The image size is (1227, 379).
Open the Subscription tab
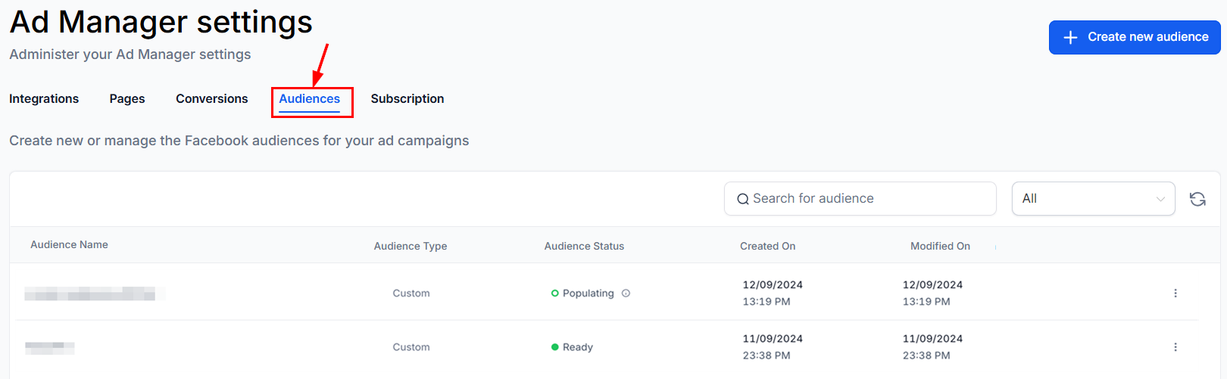[407, 99]
